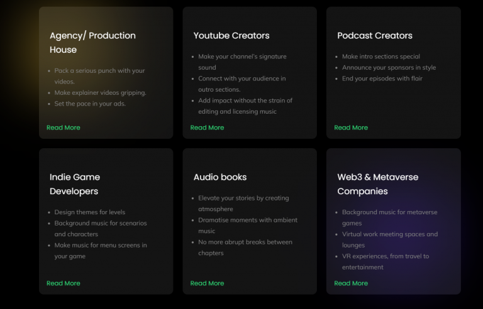This screenshot has height=309, width=483.
Task: Click 'Make your channel's signature sound' bullet
Action: click(242, 62)
